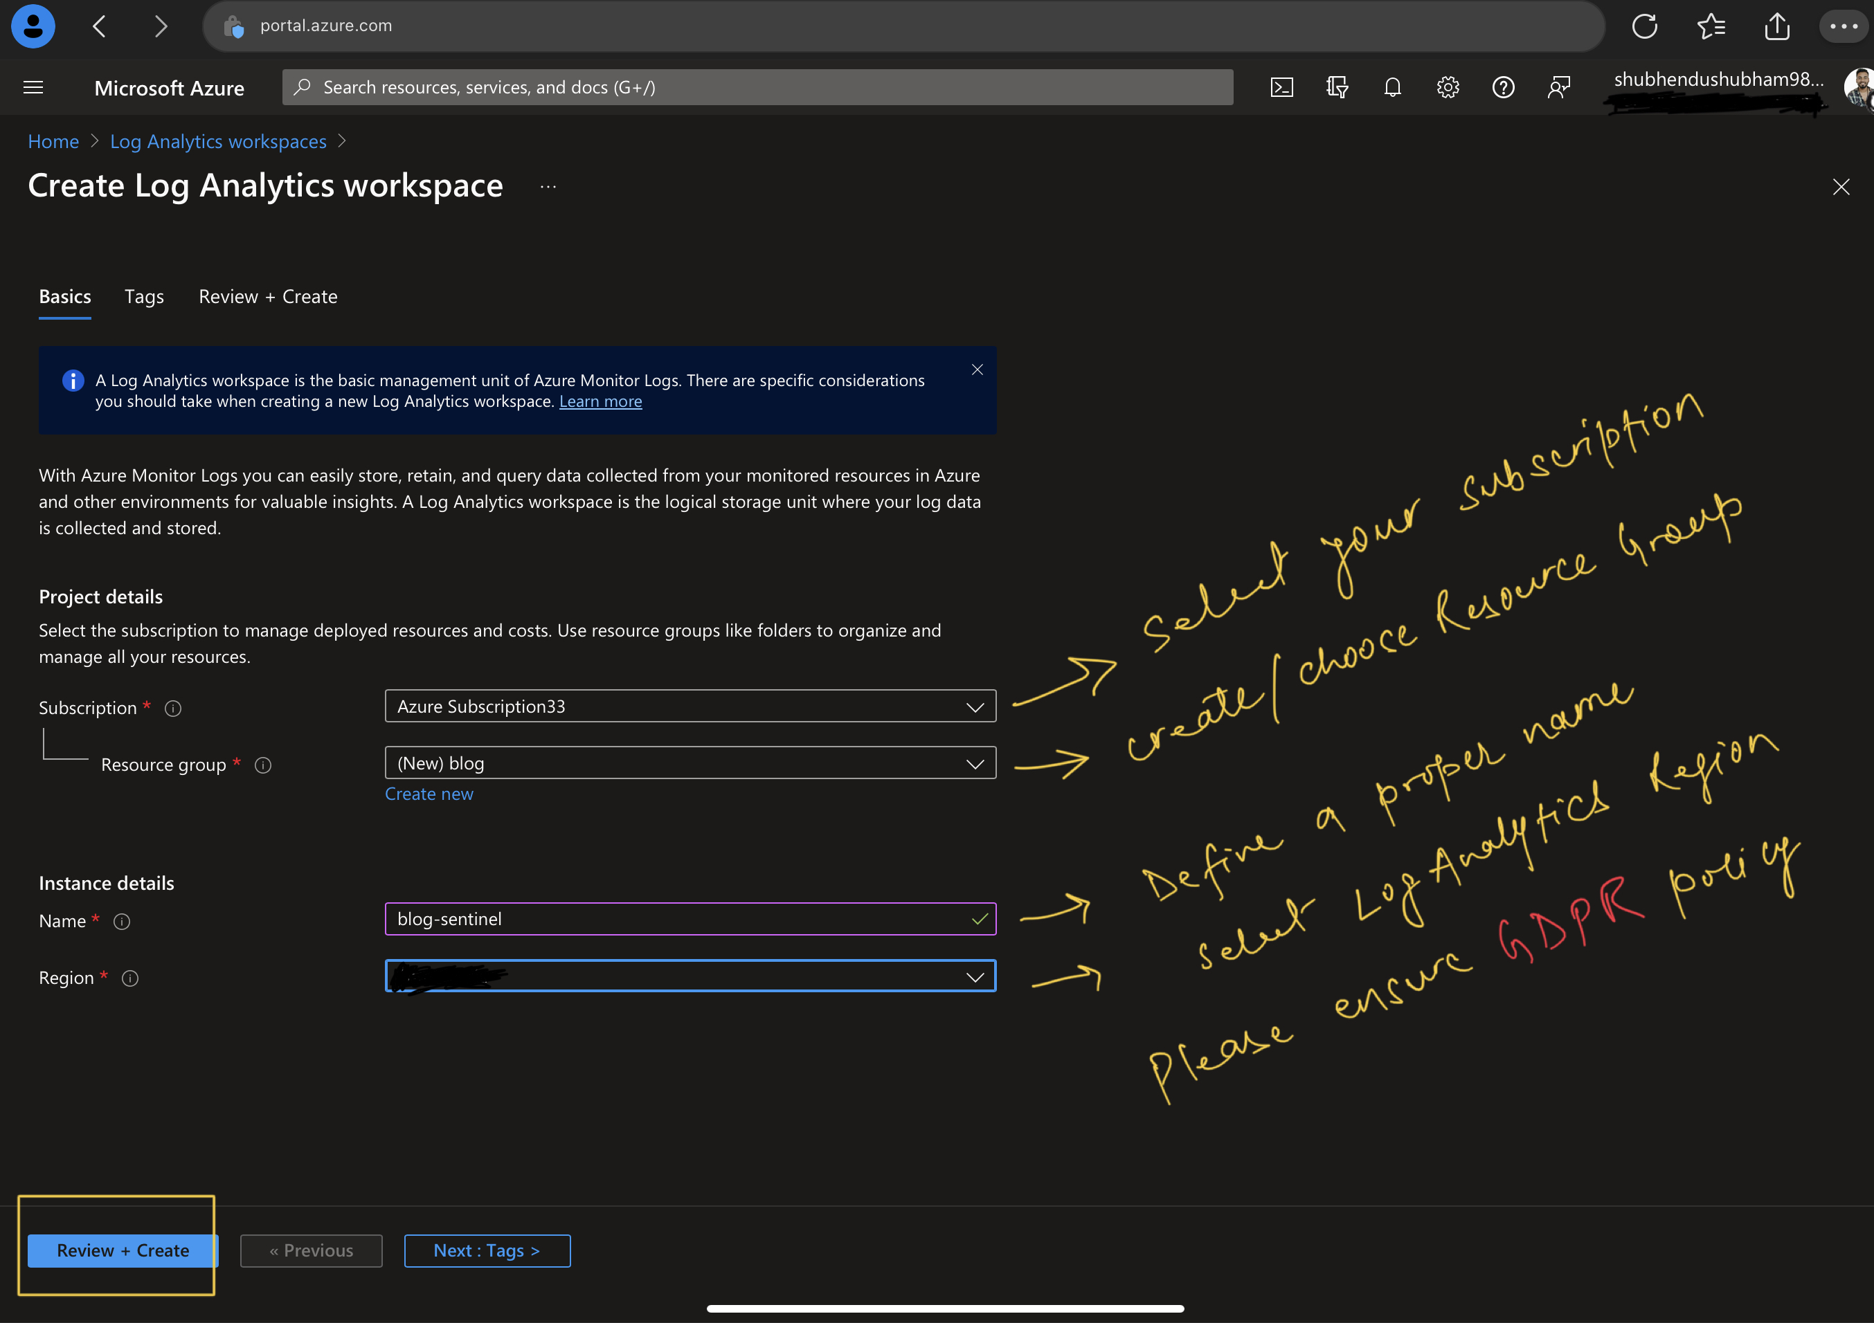Switch to the Tags tab
1874x1323 pixels.
click(145, 297)
